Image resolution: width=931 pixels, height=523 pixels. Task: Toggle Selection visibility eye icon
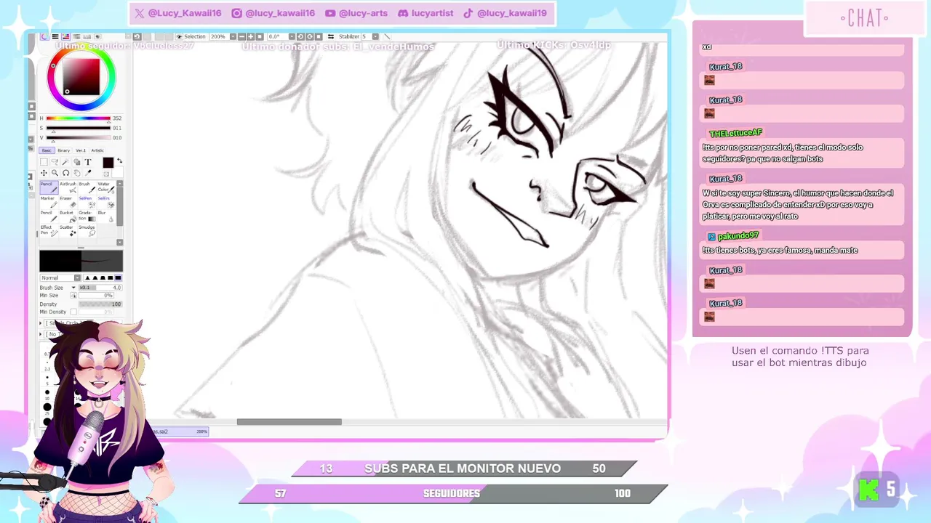[x=179, y=36]
